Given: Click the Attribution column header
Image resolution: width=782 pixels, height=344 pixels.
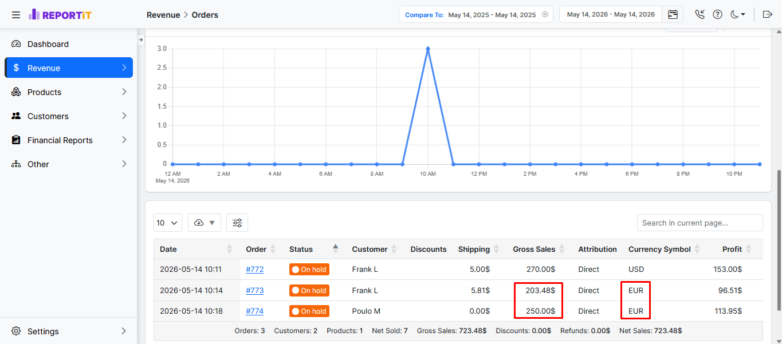Looking at the screenshot, I should [x=598, y=249].
